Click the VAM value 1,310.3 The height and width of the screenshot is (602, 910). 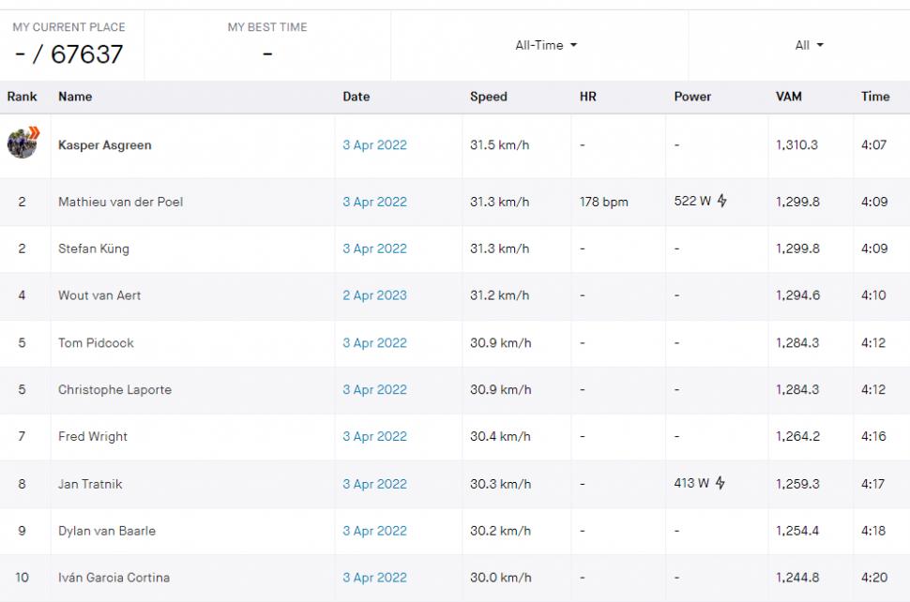pyautogui.click(x=796, y=145)
